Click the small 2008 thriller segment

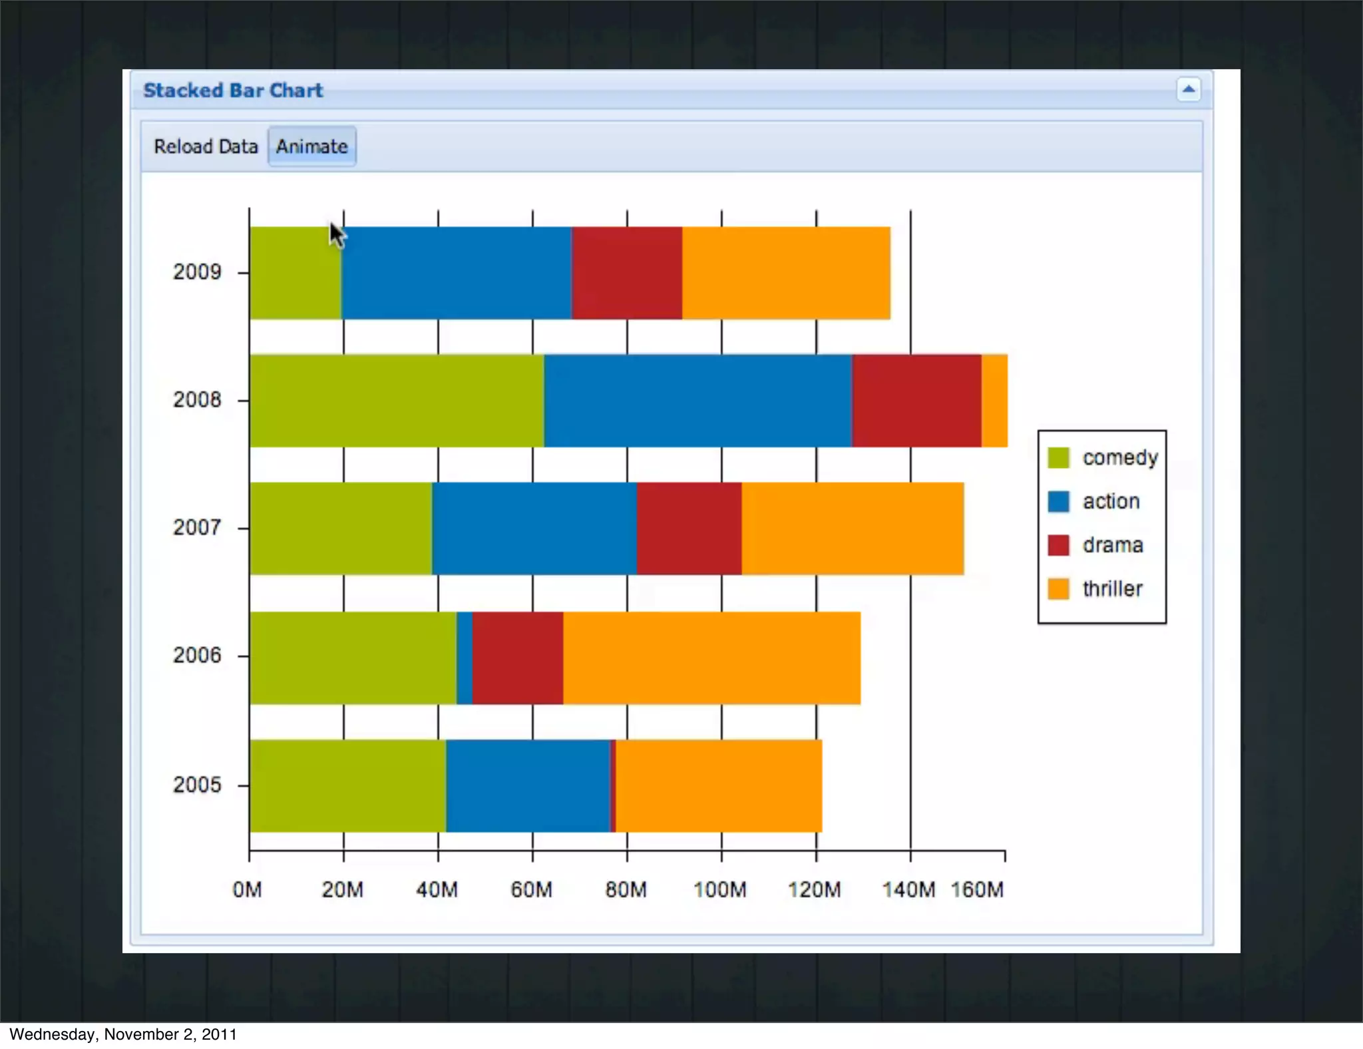tap(994, 401)
